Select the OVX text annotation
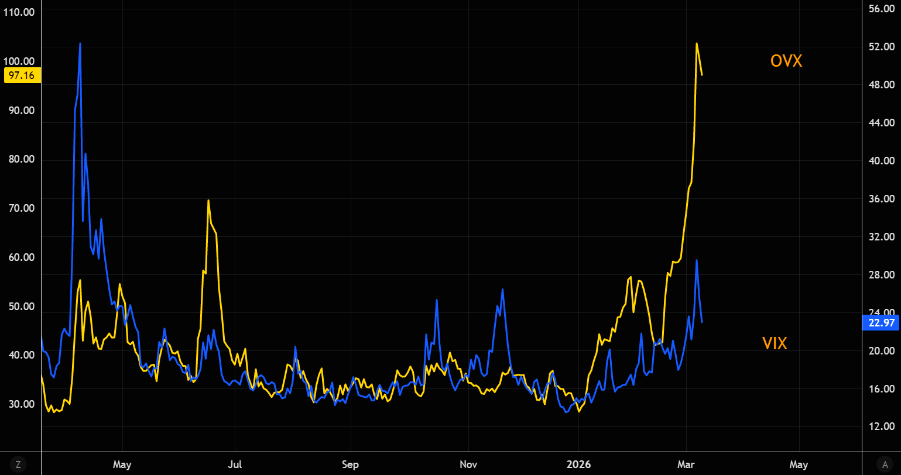Image resolution: width=901 pixels, height=475 pixels. pos(786,61)
